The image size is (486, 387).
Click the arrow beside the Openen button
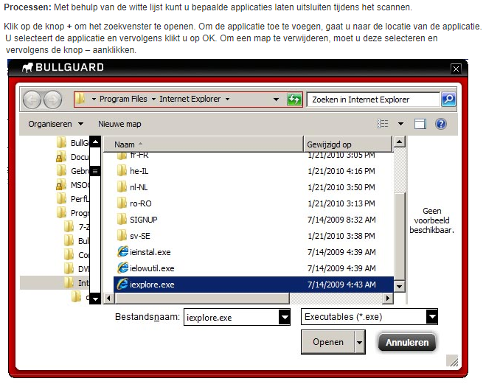[360, 342]
